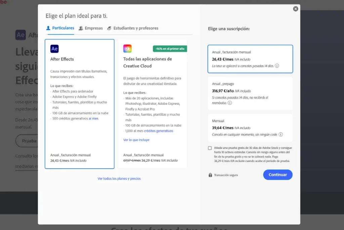The height and width of the screenshot is (230, 344).
Task: Click the Creative Cloud rainbow icon
Action: [x=127, y=49]
